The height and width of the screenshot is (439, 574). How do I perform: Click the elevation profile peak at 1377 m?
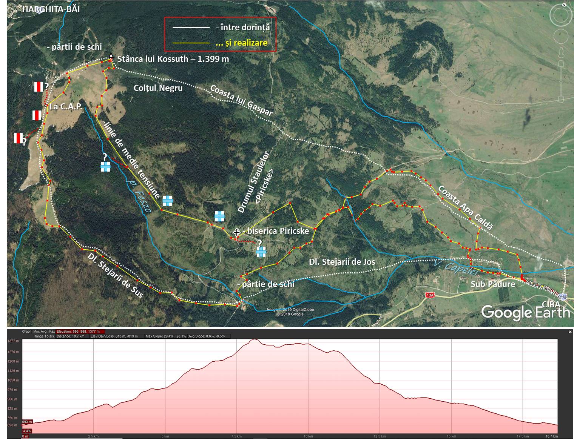tap(255, 339)
